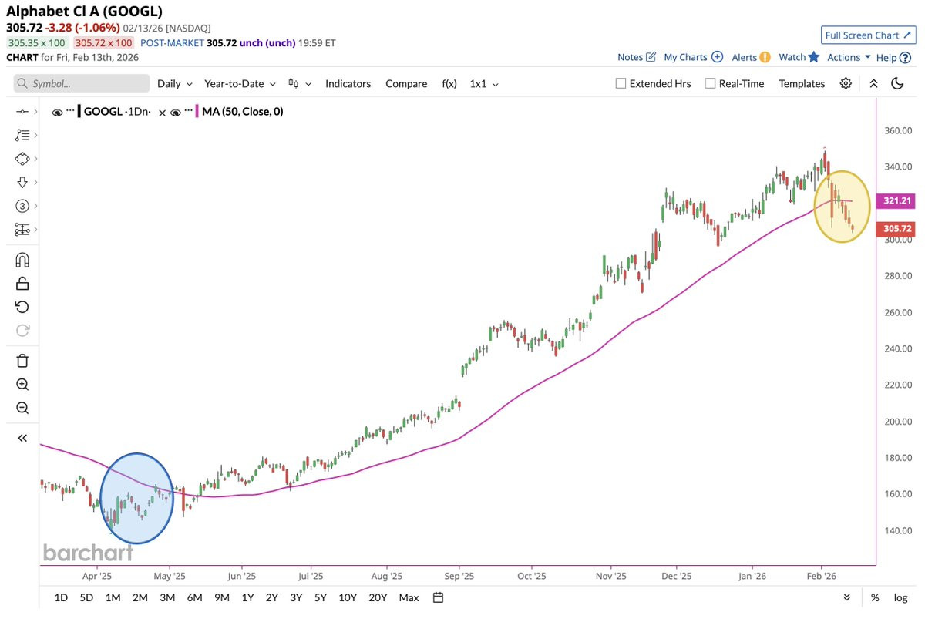Open the Daily period dropdown
Screen dimensions: 925x619
174,83
